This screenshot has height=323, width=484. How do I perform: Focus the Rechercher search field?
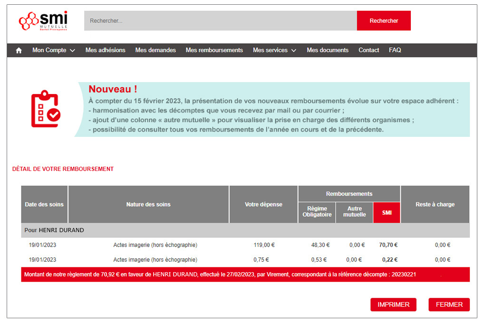[221, 21]
